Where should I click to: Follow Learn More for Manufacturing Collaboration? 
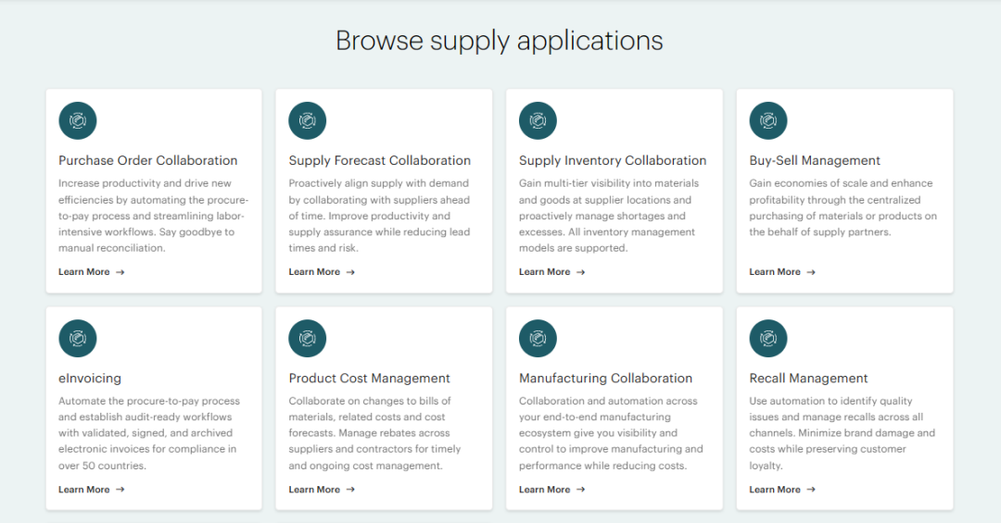552,489
